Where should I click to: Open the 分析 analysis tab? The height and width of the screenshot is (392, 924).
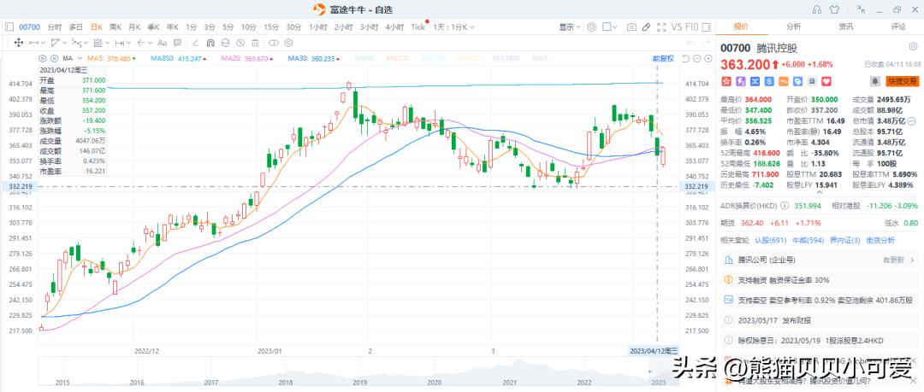pyautogui.click(x=793, y=26)
